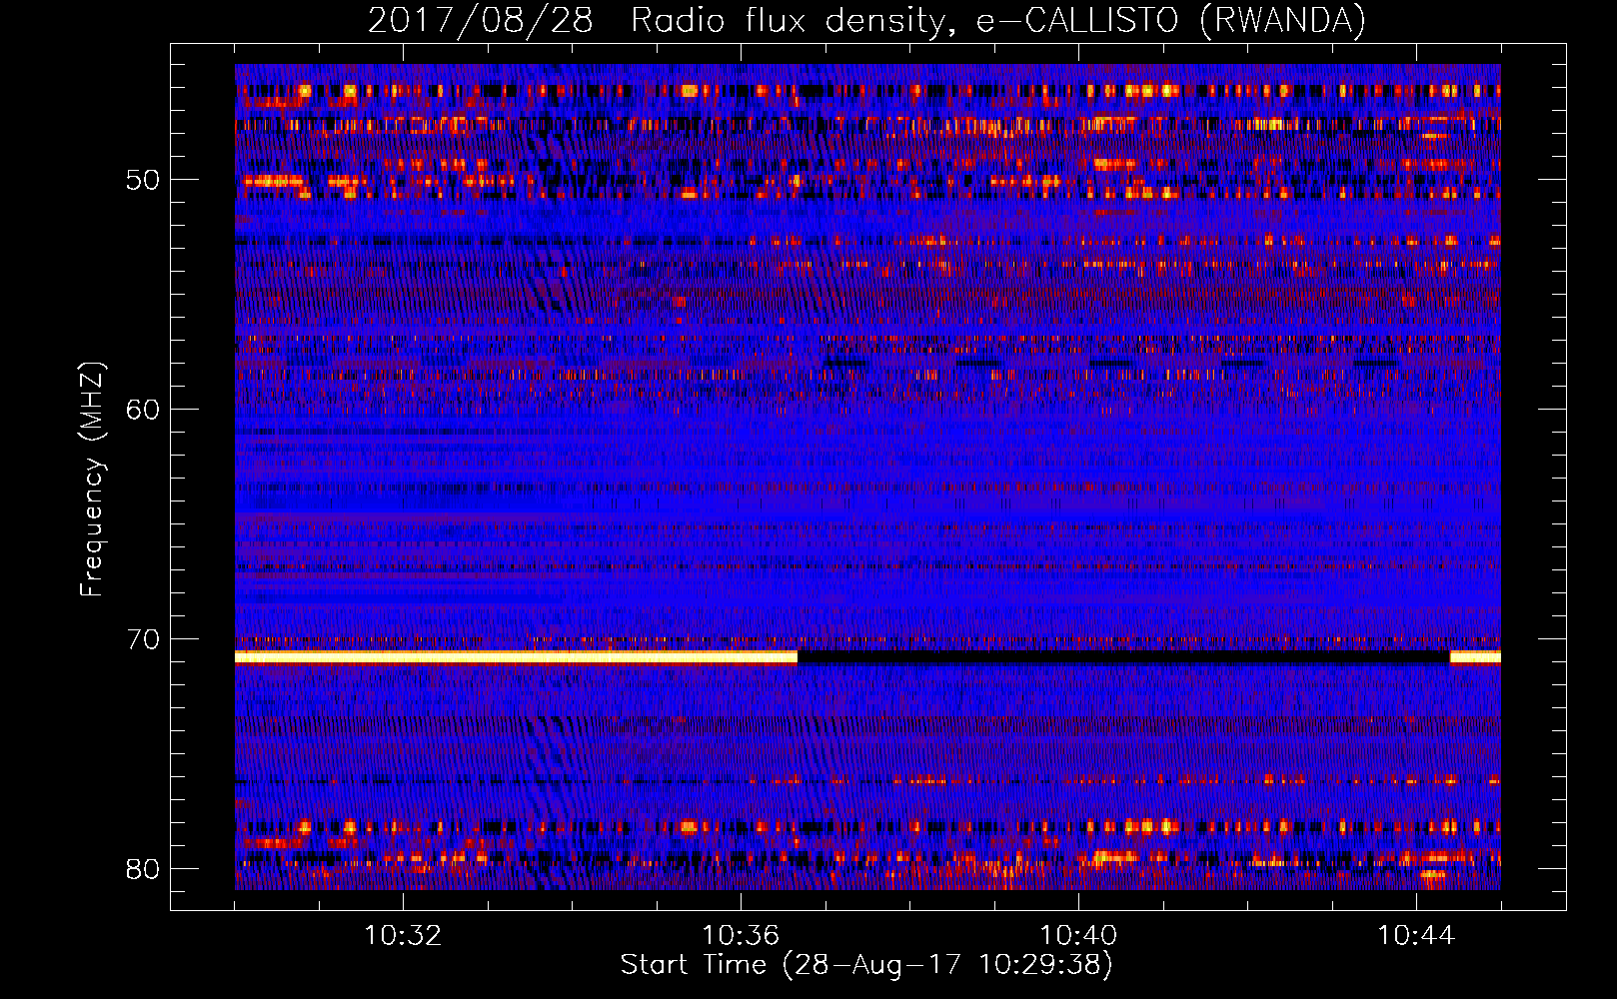Click the '50' frequency tick label

coord(143,180)
